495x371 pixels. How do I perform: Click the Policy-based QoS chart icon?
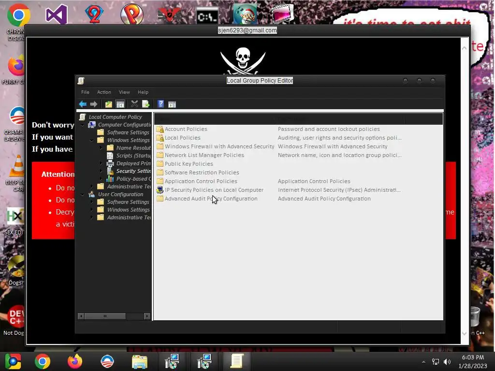click(x=110, y=179)
